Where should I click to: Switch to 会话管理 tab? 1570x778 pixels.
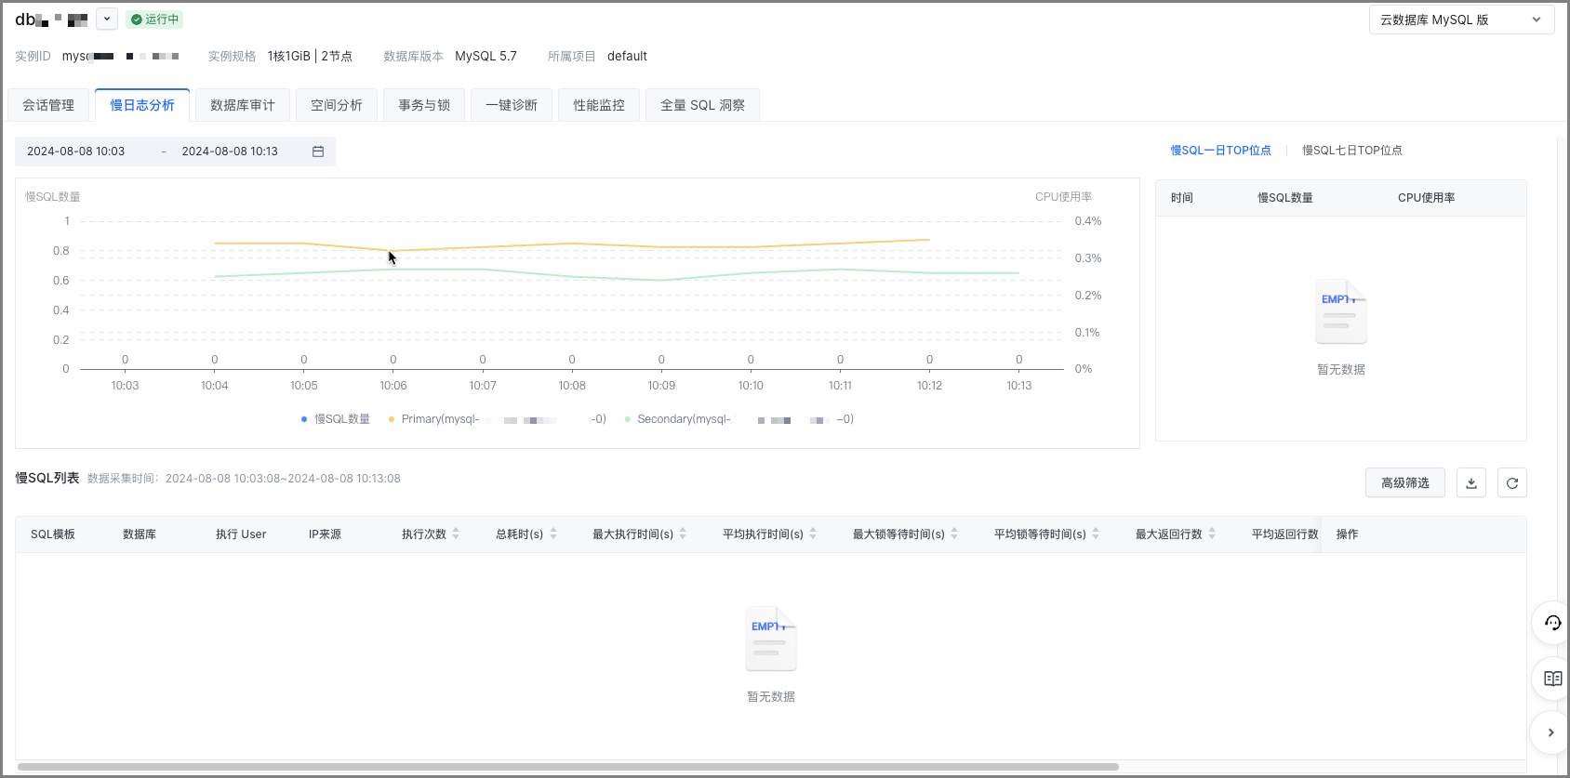tap(48, 105)
